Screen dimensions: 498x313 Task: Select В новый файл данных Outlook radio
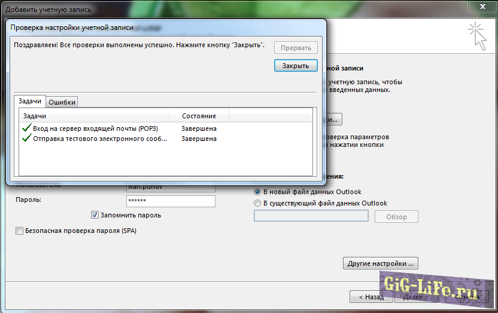click(257, 192)
